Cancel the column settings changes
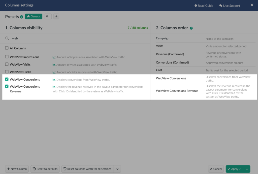 [216, 169]
